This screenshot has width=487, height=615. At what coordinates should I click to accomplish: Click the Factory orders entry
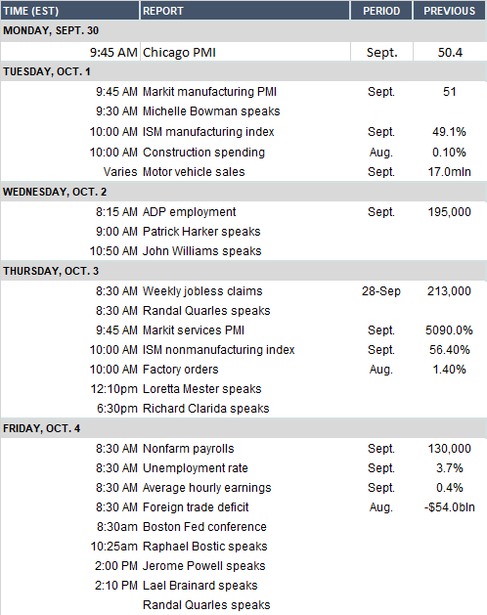coord(181,370)
